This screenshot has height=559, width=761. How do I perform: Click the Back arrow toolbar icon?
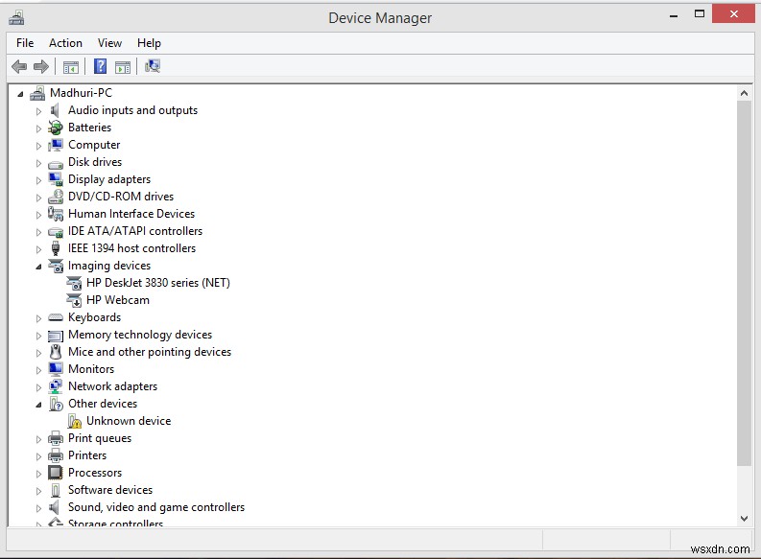coord(19,66)
